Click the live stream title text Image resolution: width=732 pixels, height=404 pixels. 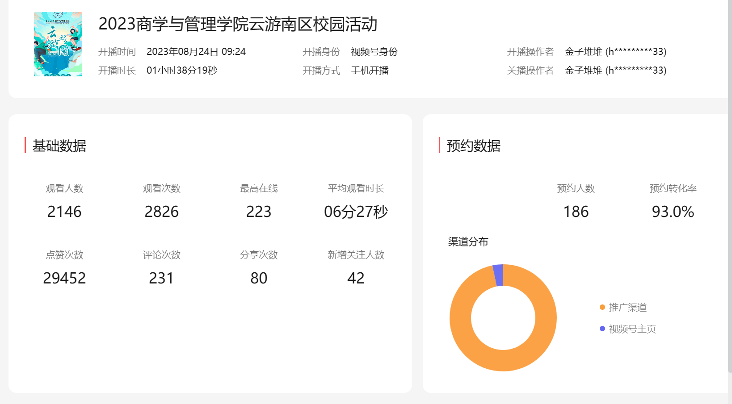[238, 24]
